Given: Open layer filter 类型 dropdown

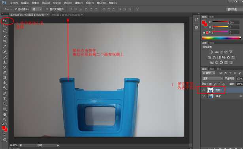Looking at the screenshot, I should click(209, 73).
